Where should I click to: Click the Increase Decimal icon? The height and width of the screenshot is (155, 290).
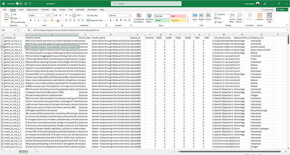(x=125, y=20)
